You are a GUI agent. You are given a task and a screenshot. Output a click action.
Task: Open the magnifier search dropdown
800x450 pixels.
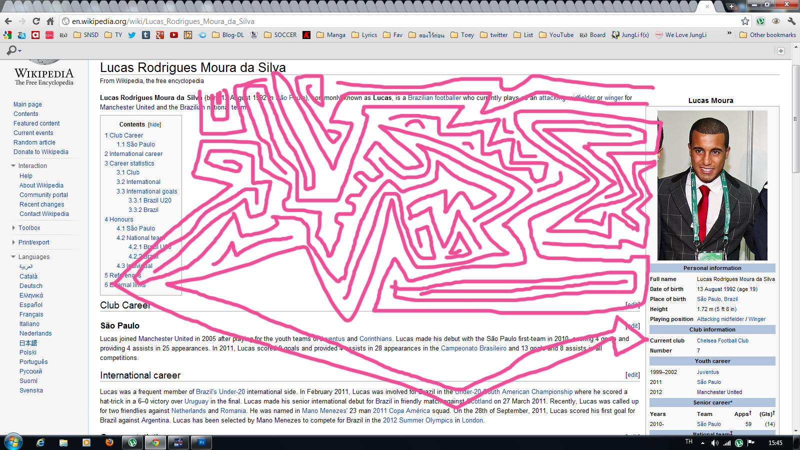coord(13,50)
